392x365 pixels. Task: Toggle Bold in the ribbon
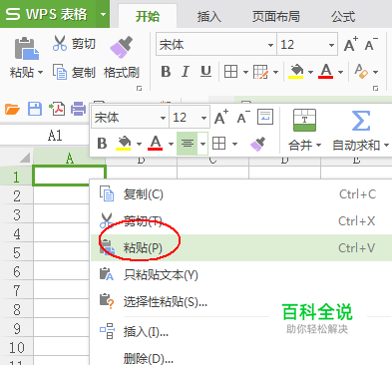tap(166, 72)
